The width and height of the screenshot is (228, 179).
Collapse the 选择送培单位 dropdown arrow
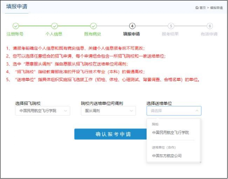coord(197,111)
